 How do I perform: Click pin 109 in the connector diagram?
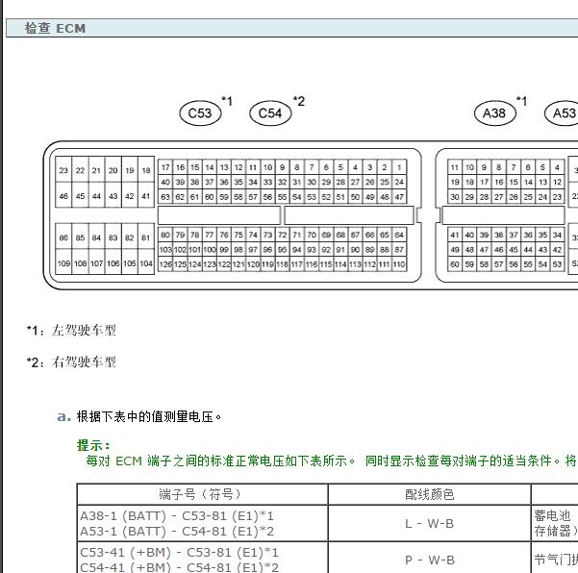pyautogui.click(x=63, y=263)
